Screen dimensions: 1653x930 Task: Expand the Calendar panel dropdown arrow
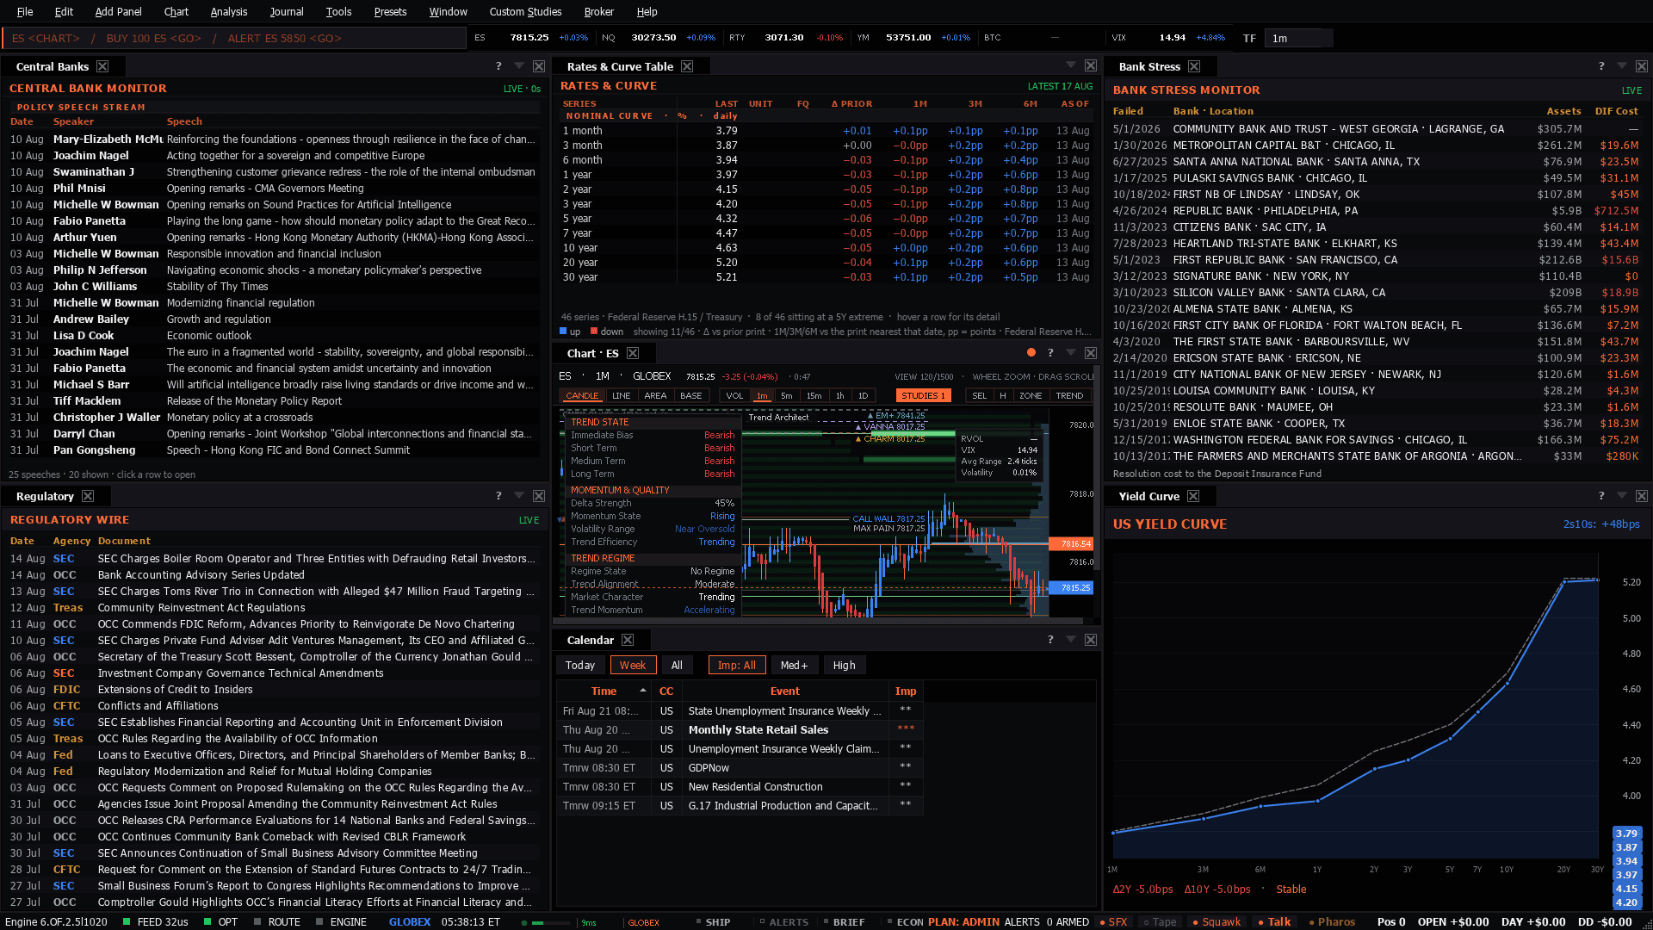(x=1071, y=640)
